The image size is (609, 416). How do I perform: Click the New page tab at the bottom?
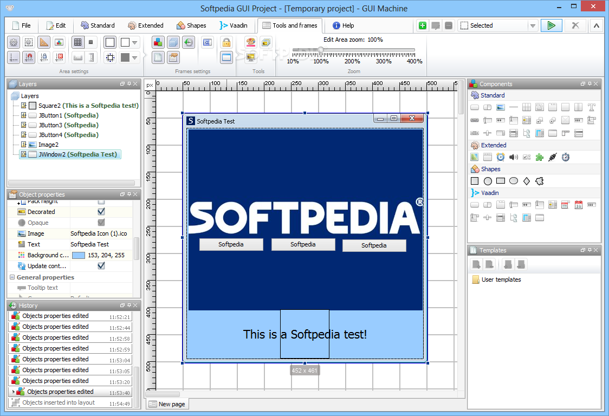coord(167,404)
